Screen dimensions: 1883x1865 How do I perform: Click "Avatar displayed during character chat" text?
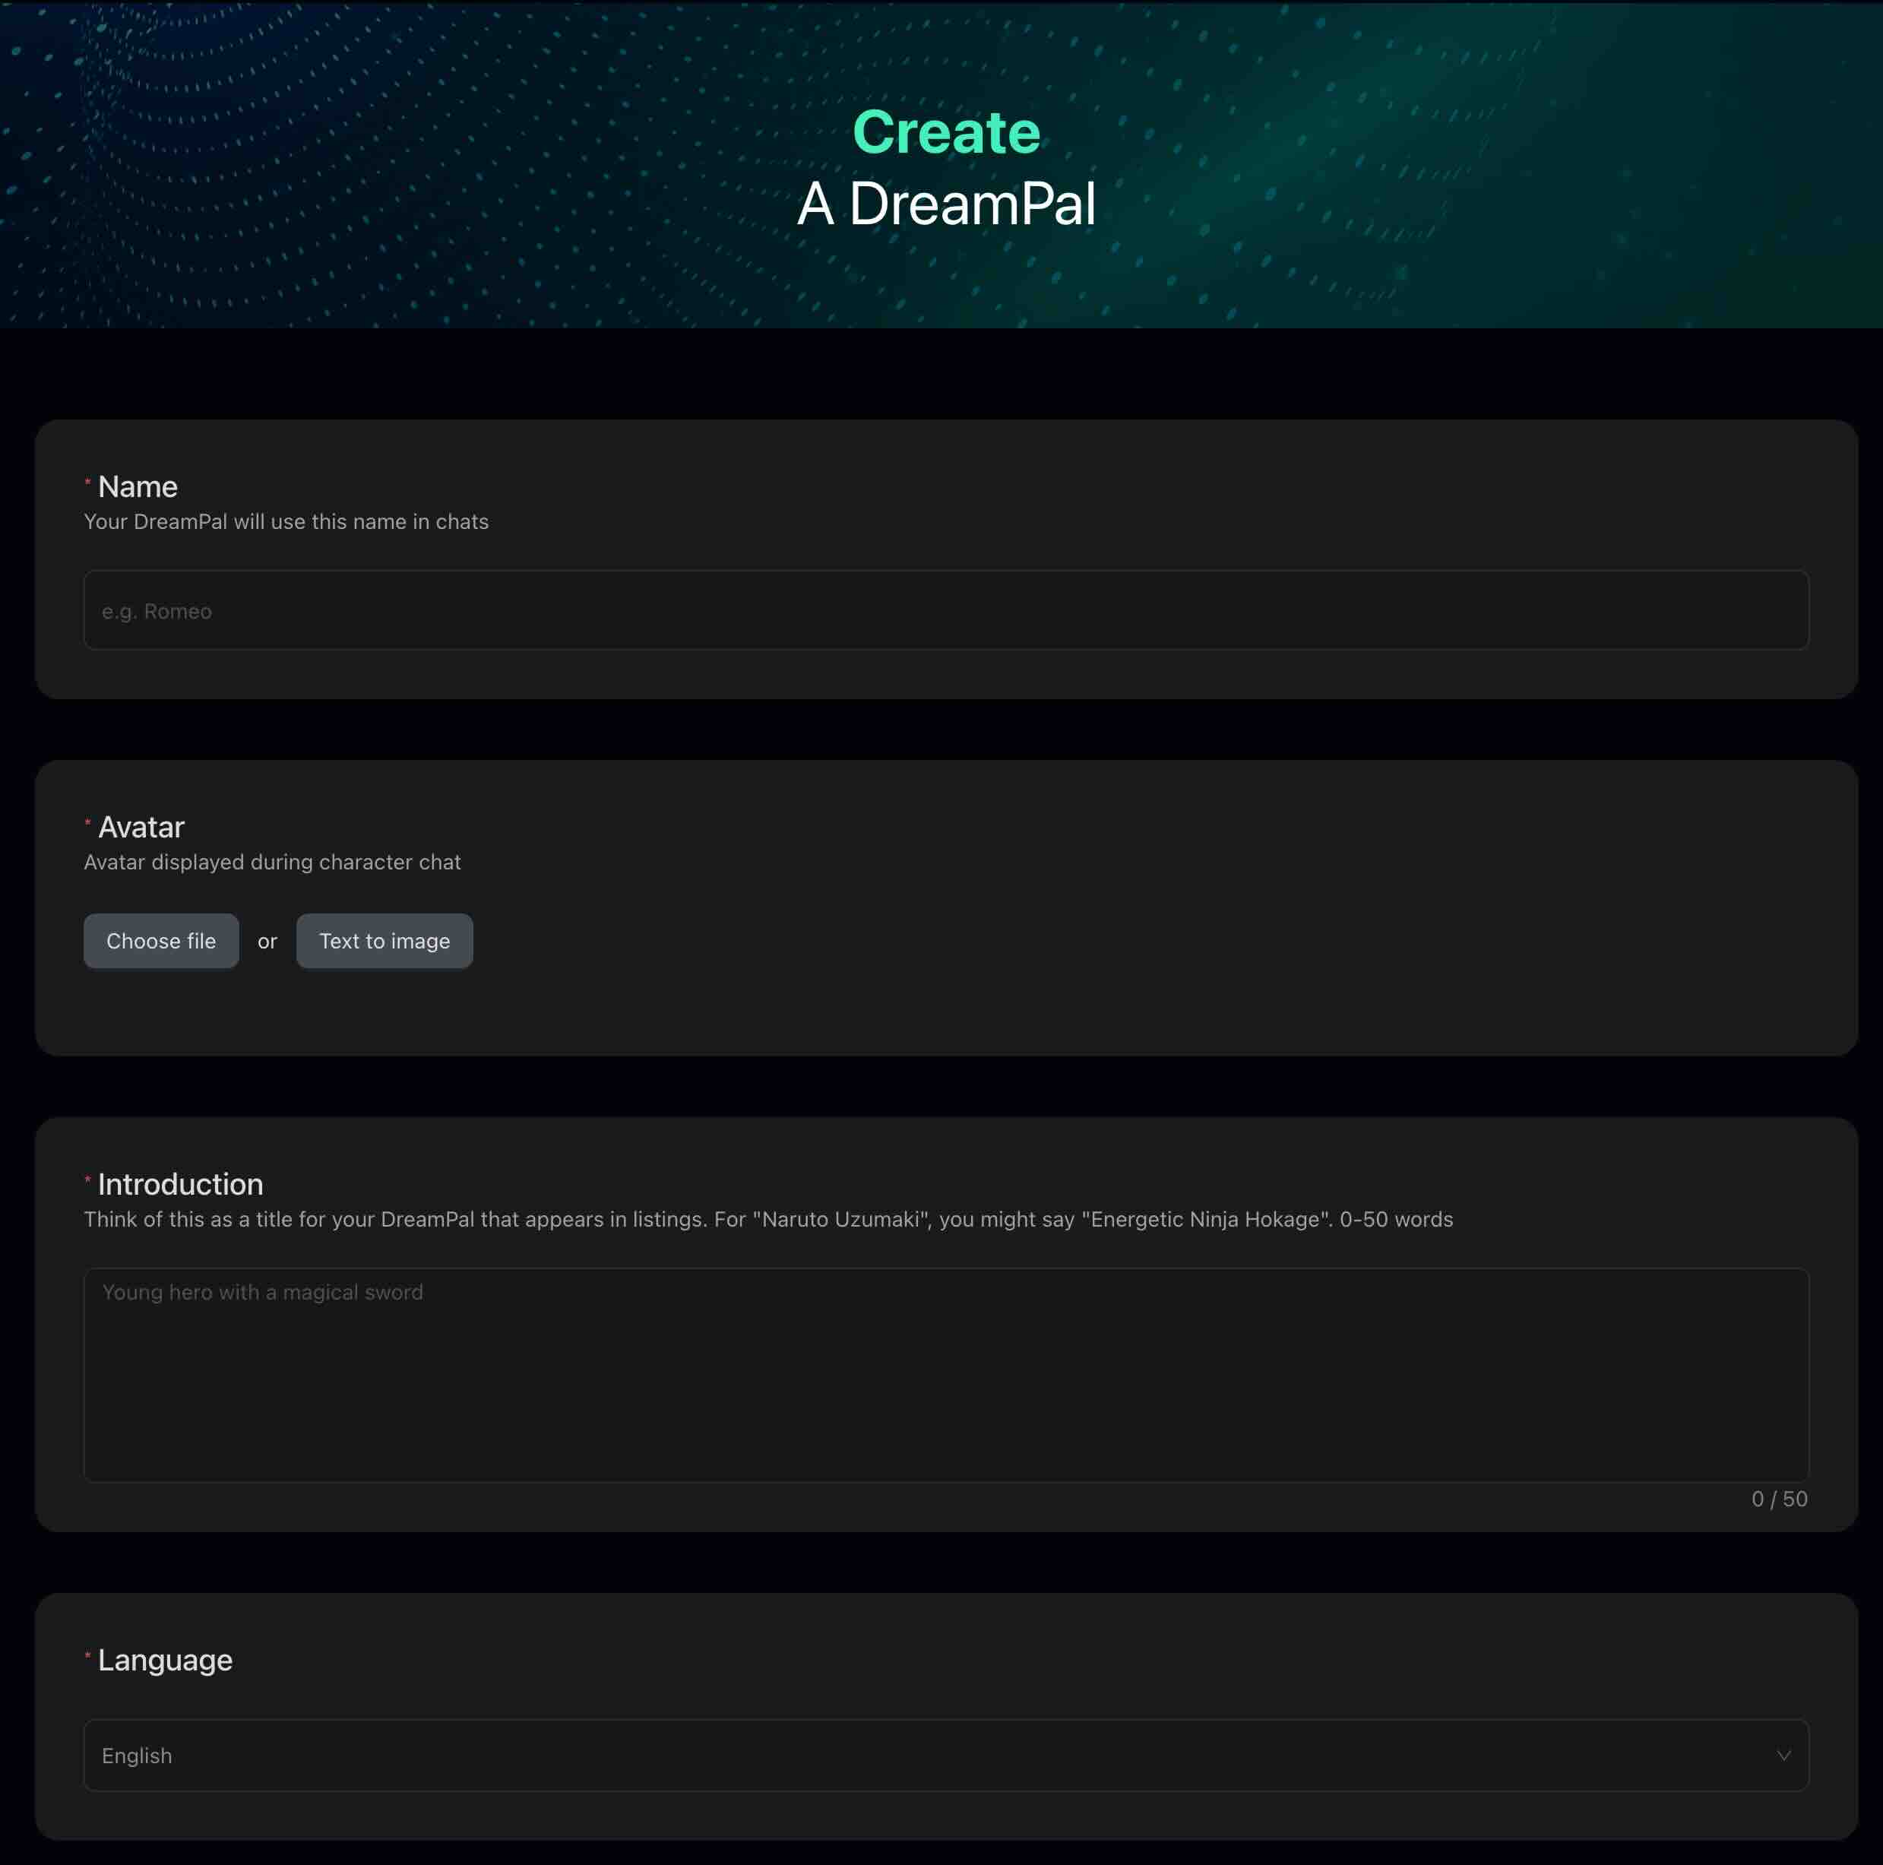[x=272, y=862]
